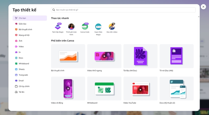Open the Whiteboard category label
The image size is (209, 115).
(24, 63)
